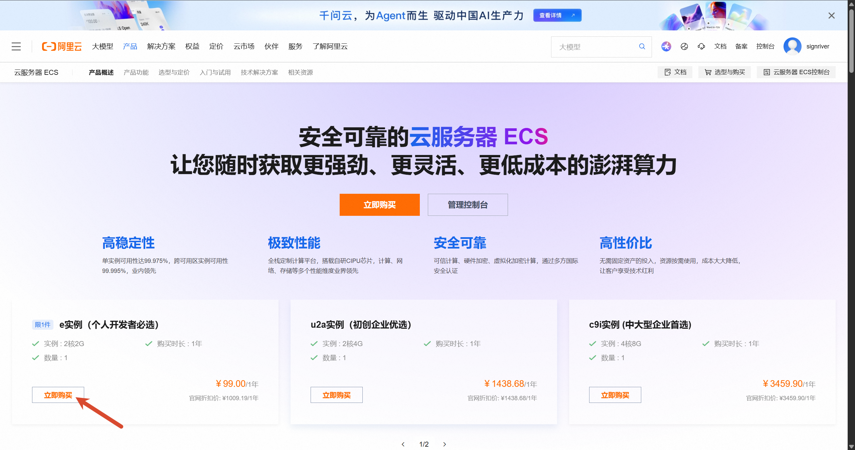Screen dimensions: 855x450
Task: Click the ¥3459.90/1年 orange price
Action: click(x=789, y=384)
